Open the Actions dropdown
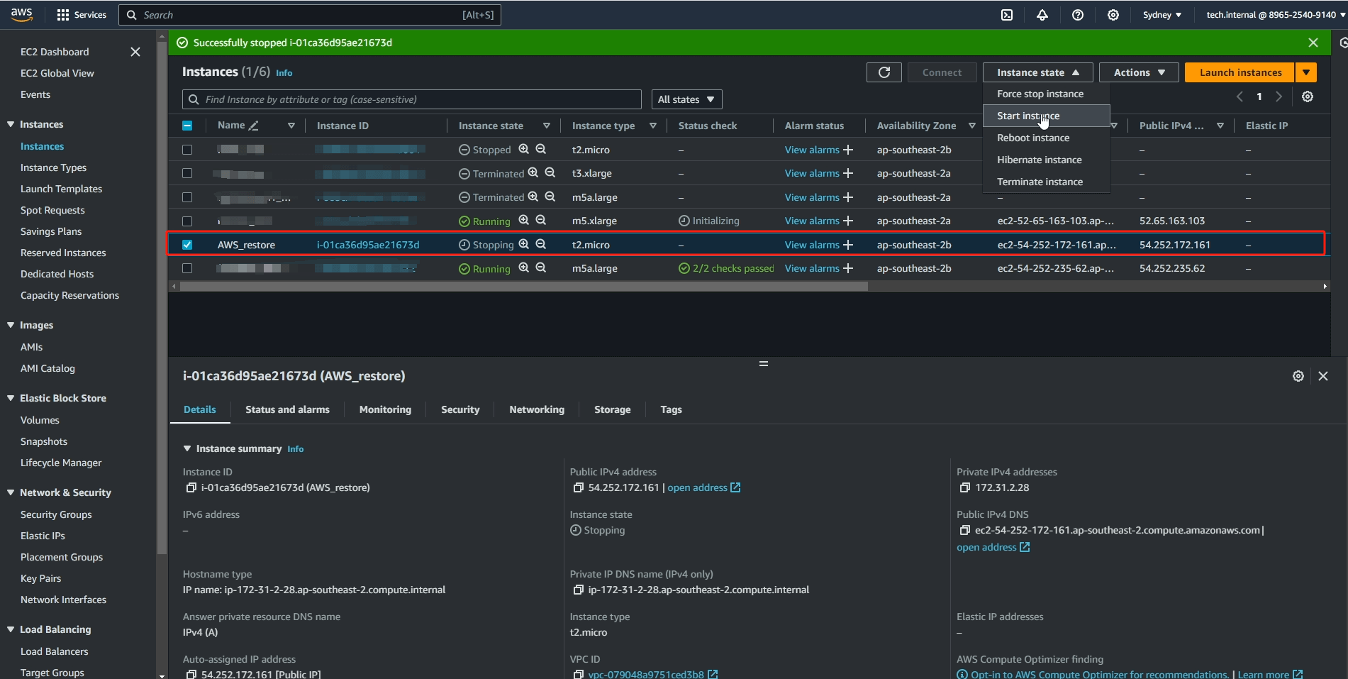The height and width of the screenshot is (679, 1348). pyautogui.click(x=1139, y=72)
